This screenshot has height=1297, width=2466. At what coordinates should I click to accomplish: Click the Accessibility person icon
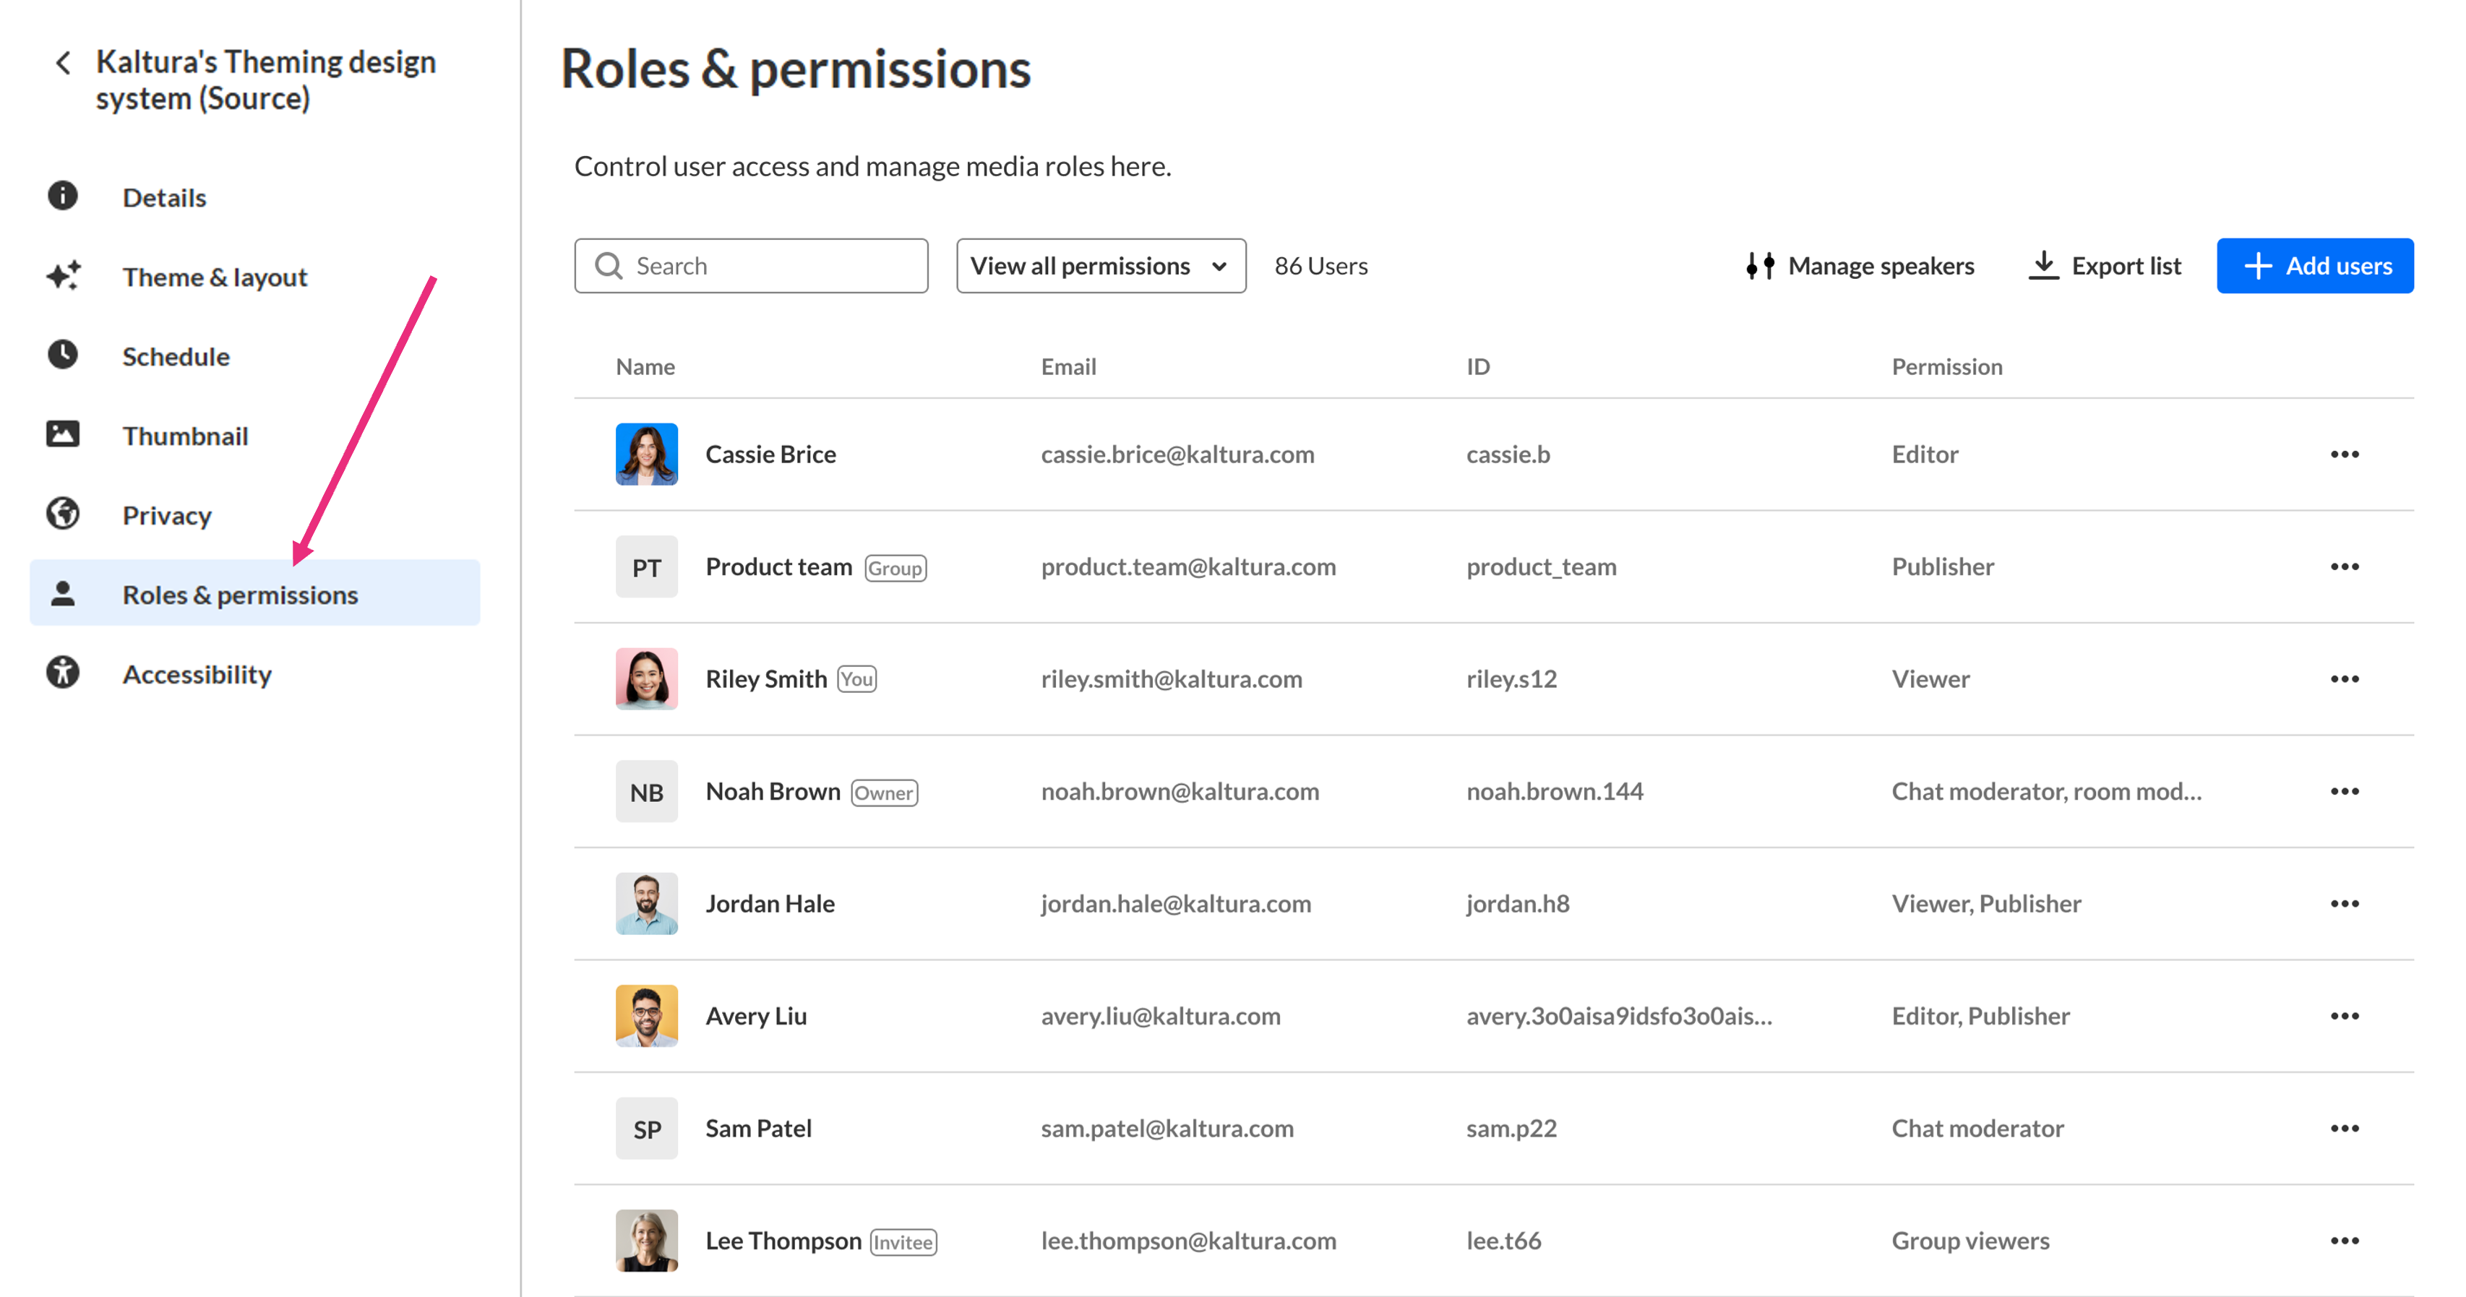tap(63, 673)
